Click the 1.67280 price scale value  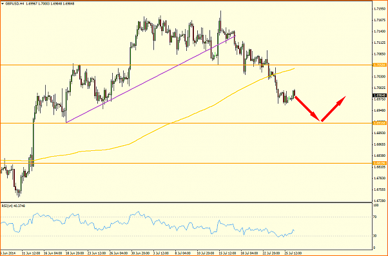pos(380,201)
